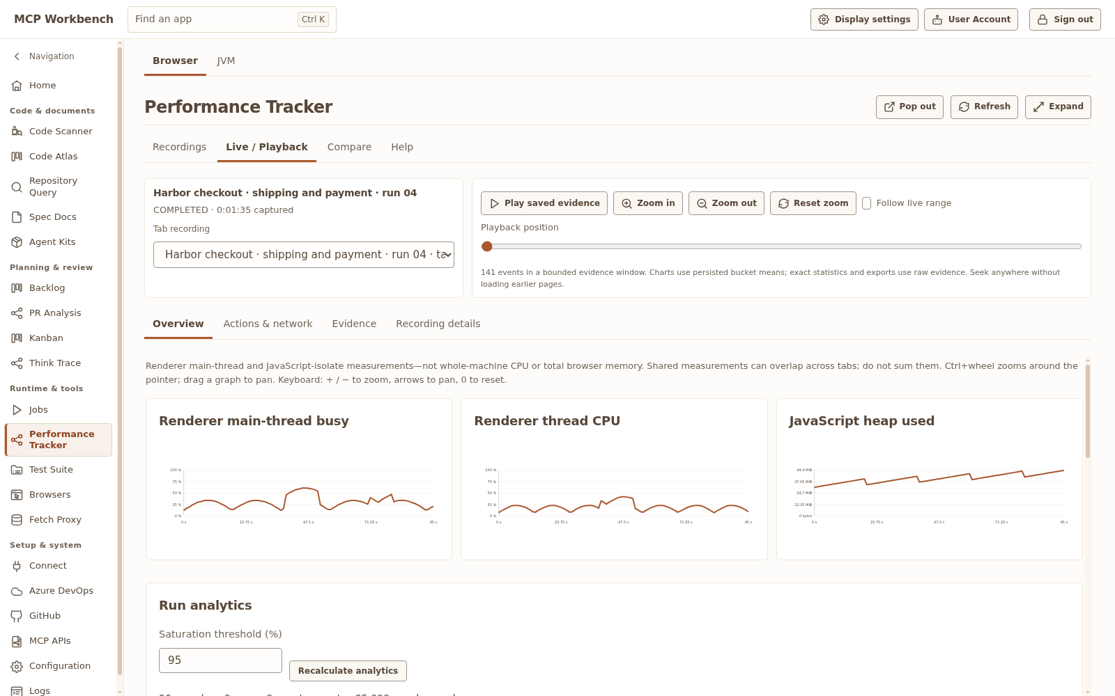Screen dimensions: 1115x696
Task: Open PR Analysis entry
Action: tap(59, 313)
